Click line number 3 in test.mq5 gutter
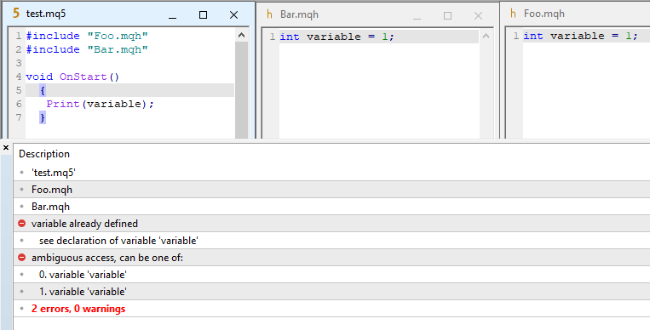This screenshot has width=650, height=330. click(x=19, y=63)
